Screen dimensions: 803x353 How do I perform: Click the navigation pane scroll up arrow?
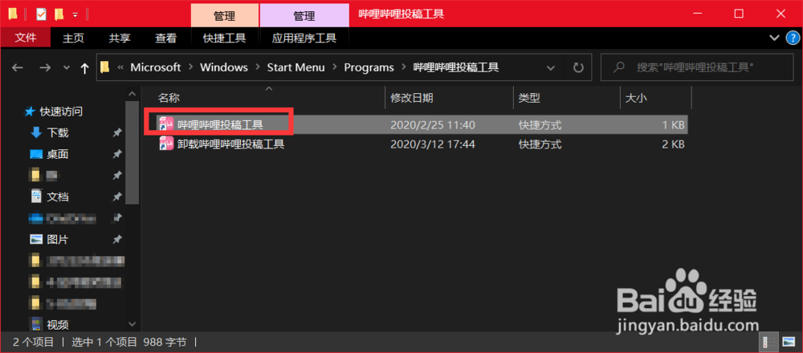click(132, 94)
